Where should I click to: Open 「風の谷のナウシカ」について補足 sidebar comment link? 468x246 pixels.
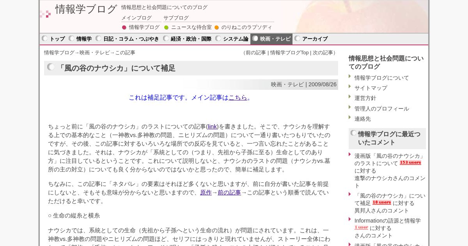tap(390, 200)
